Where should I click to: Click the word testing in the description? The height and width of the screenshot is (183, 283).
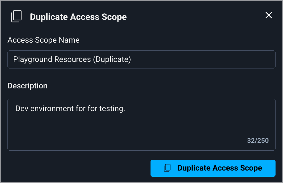pyautogui.click(x=111, y=109)
